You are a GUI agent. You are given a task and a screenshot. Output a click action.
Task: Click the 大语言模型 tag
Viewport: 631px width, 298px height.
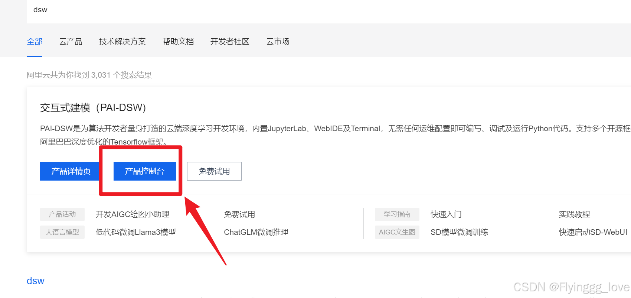pos(62,232)
